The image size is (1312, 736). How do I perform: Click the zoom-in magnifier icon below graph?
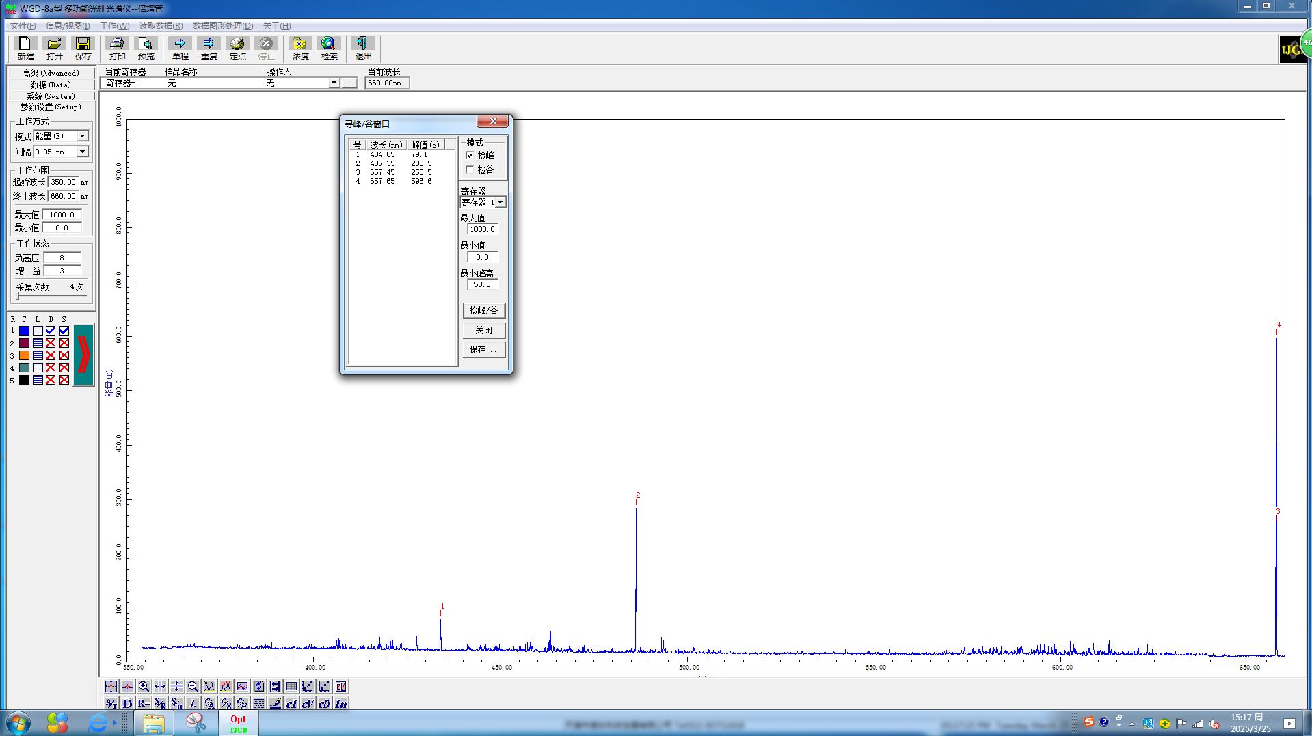(x=144, y=686)
